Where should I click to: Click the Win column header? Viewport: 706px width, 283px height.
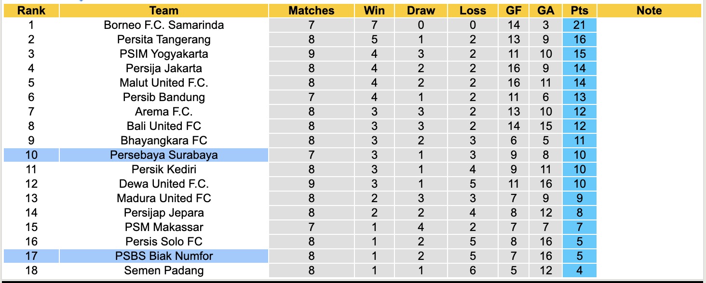pos(375,11)
